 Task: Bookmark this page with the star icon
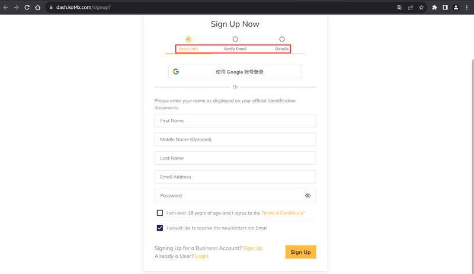pos(421,8)
